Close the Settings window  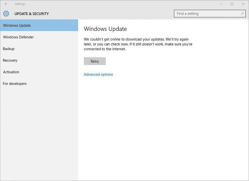[x=243, y=4]
